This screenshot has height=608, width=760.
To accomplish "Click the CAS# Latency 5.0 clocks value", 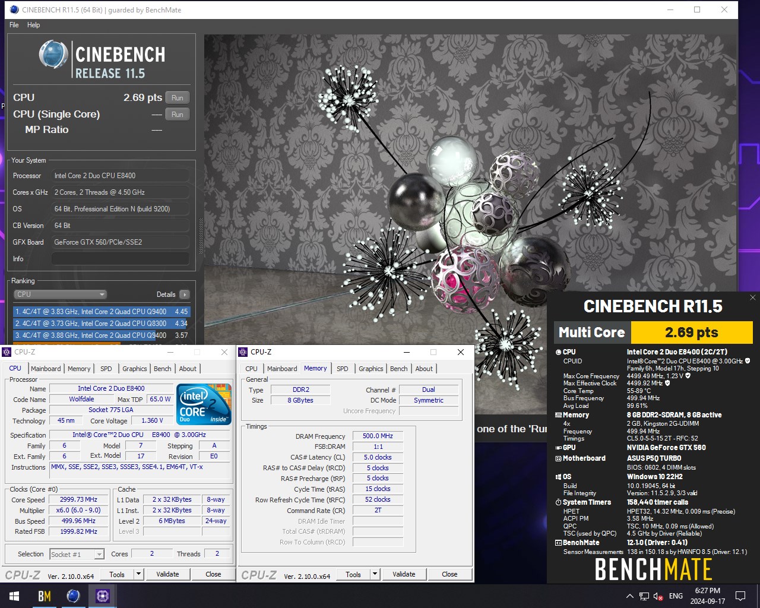I will (378, 457).
